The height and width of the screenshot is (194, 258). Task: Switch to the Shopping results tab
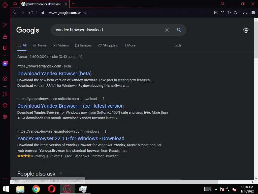tap(108, 45)
